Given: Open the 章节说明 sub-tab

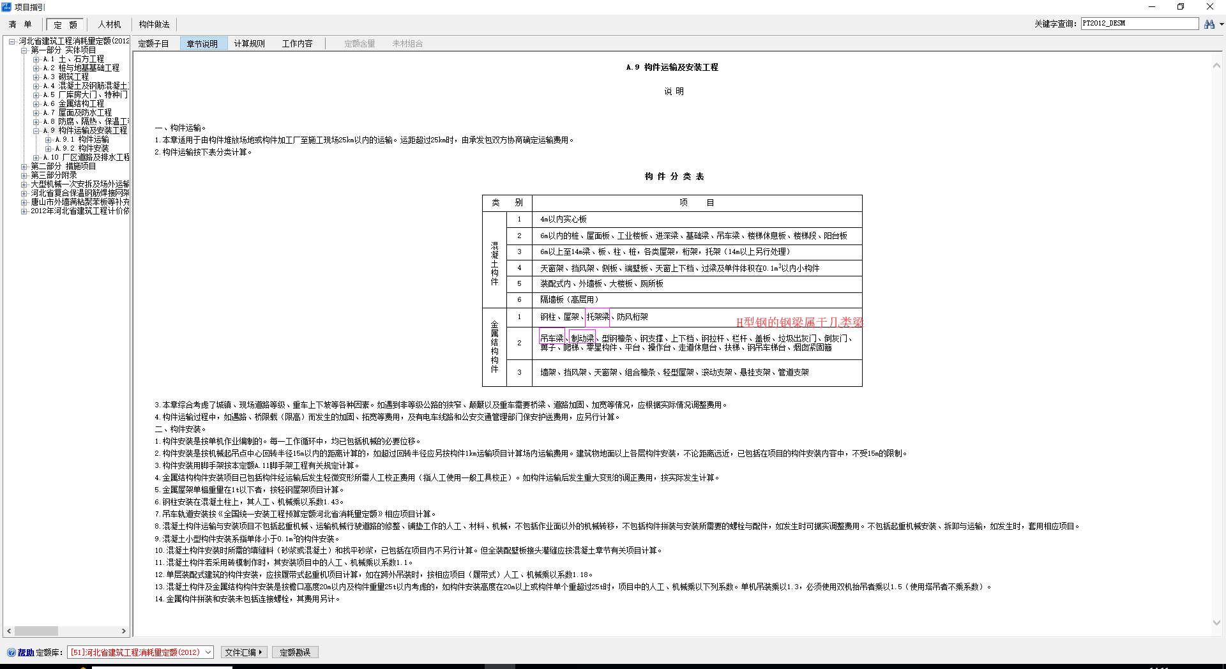Looking at the screenshot, I should coord(202,44).
